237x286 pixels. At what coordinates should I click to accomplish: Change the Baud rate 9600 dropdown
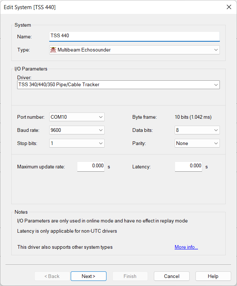pyautogui.click(x=77, y=130)
